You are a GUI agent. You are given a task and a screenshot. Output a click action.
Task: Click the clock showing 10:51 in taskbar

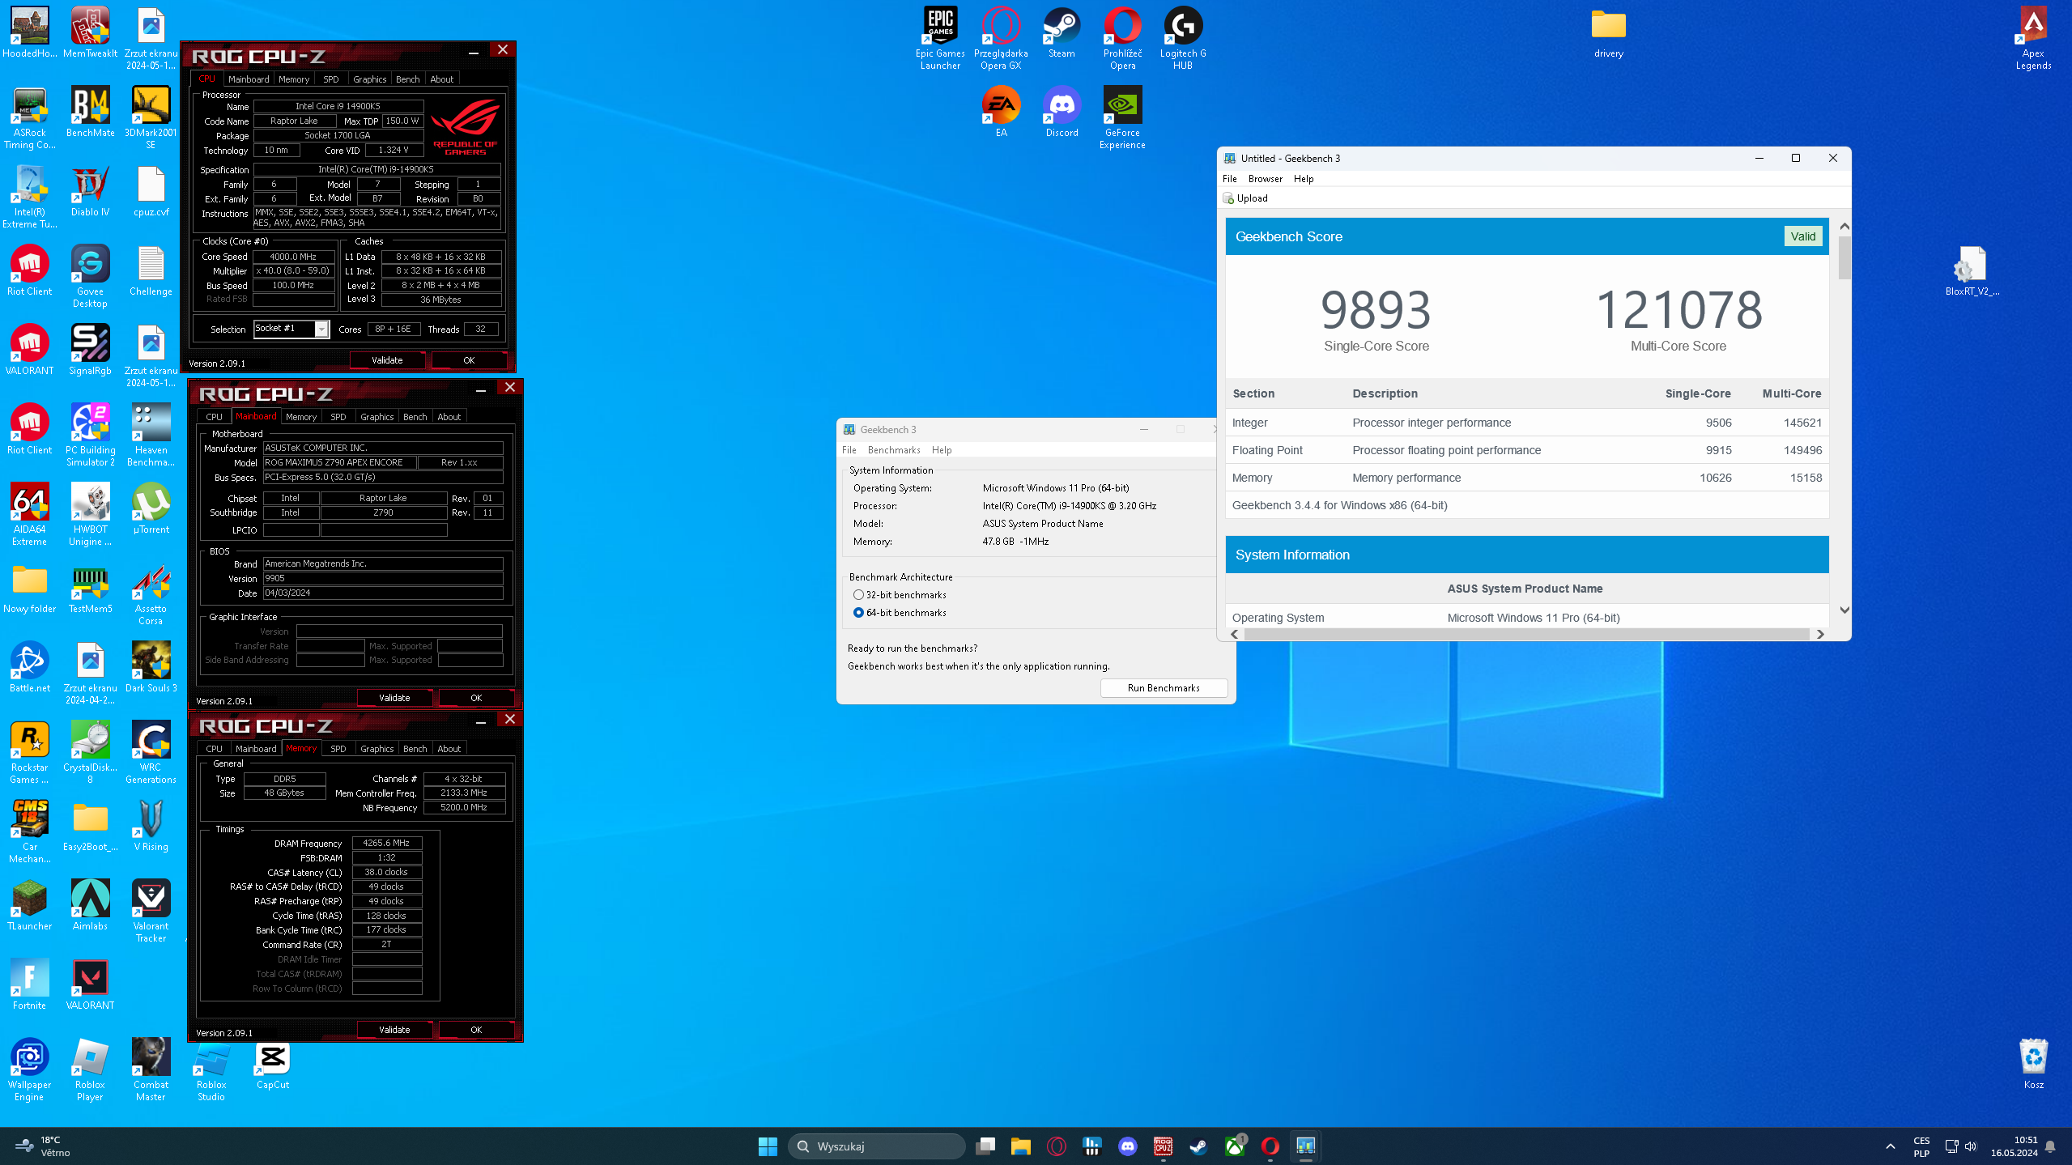[x=2015, y=1146]
